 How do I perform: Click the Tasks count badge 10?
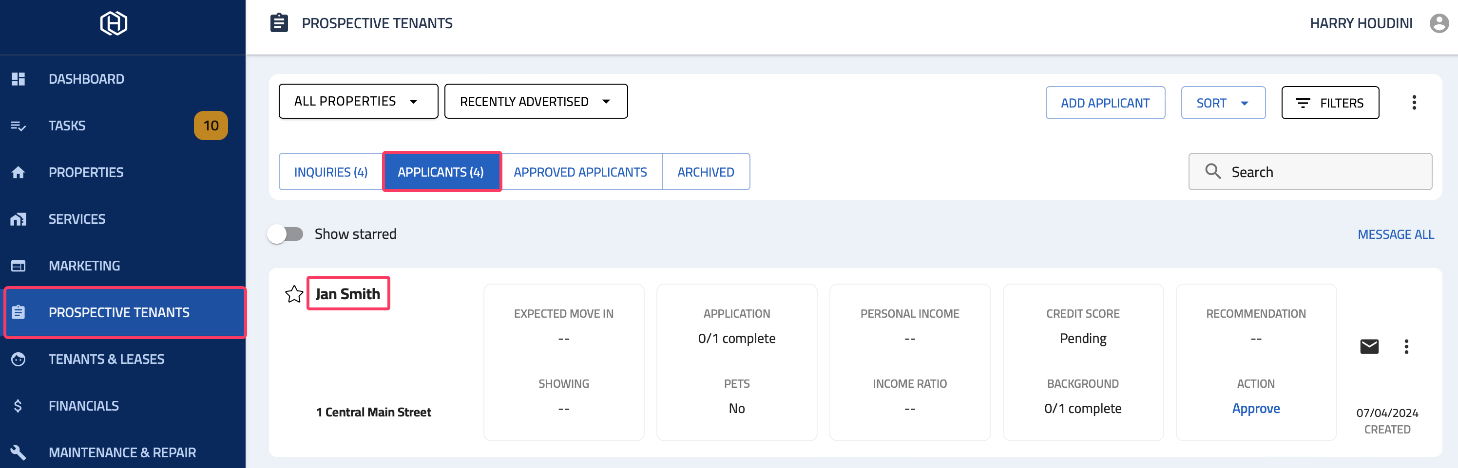(211, 126)
